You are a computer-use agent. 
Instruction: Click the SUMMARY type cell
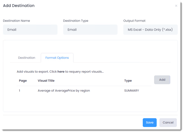pyautogui.click(x=132, y=90)
